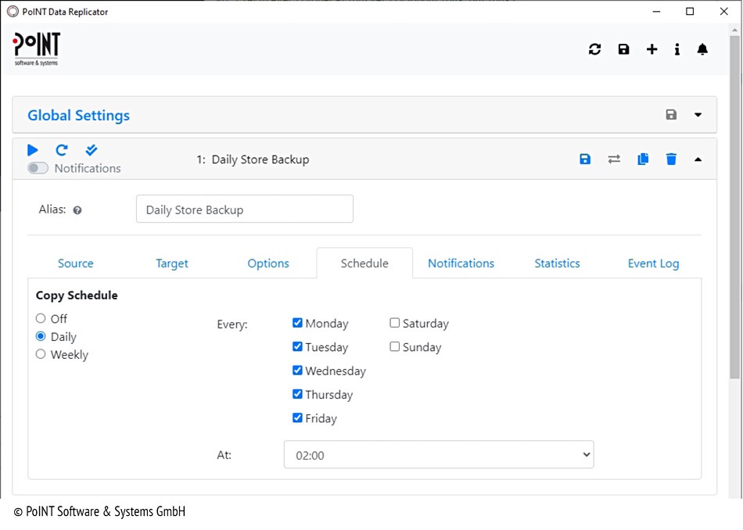Add a new job with plus icon
743x530 pixels.
(x=652, y=49)
